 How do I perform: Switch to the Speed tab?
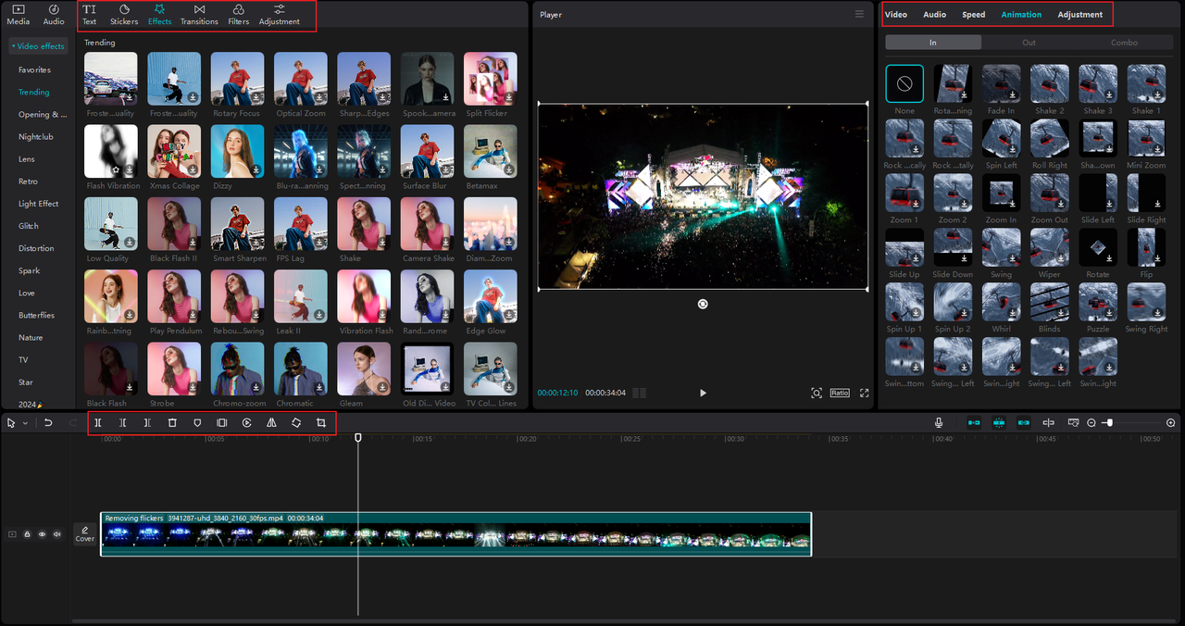[x=974, y=15]
